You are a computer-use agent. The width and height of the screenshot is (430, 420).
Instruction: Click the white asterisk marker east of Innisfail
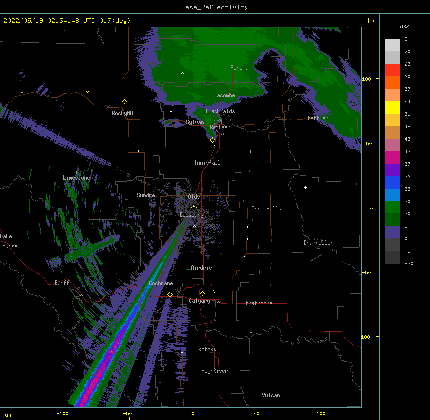point(250,152)
